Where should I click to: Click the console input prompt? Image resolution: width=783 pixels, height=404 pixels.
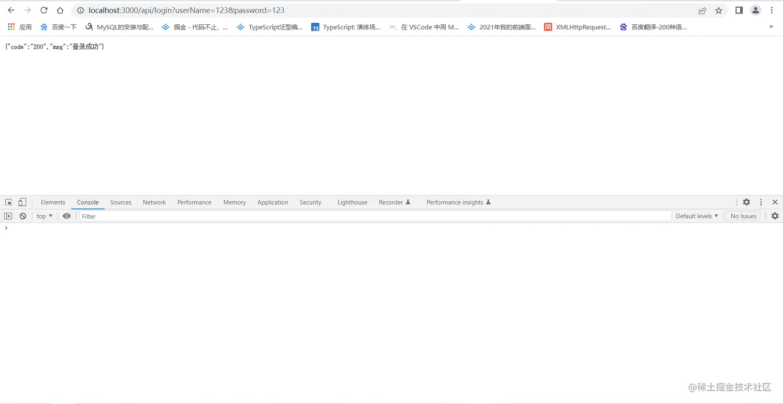[392, 228]
